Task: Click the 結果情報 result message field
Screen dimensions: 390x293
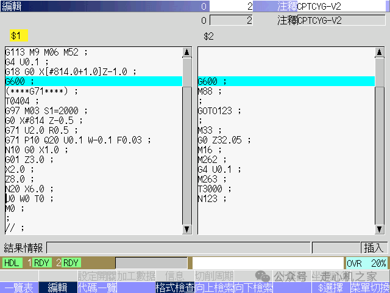Action: [179, 248]
